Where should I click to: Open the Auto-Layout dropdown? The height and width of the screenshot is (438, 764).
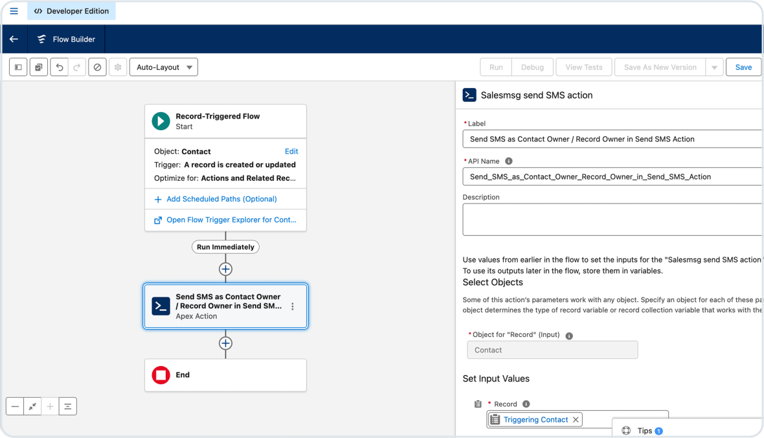(164, 67)
